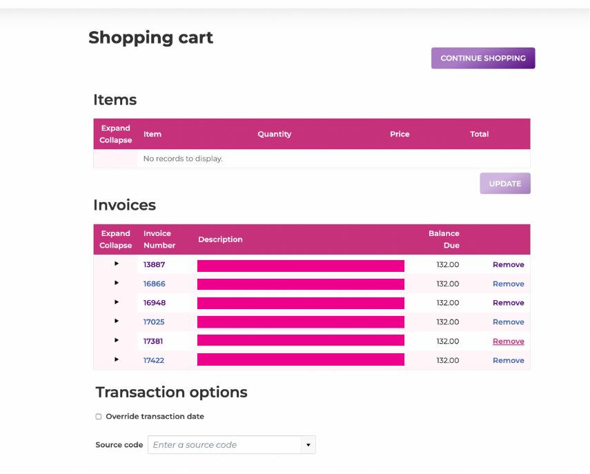The height and width of the screenshot is (474, 590).
Task: Open invoice number 16866 link
Action: tap(154, 284)
